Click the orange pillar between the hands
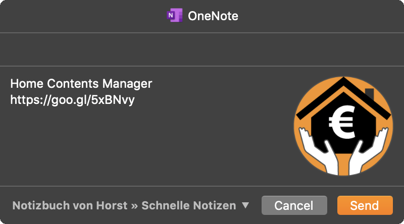This screenshot has width=404, height=224. click(x=343, y=164)
